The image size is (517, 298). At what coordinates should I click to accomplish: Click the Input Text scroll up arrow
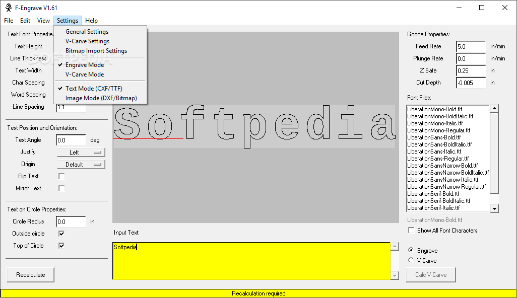pos(395,246)
